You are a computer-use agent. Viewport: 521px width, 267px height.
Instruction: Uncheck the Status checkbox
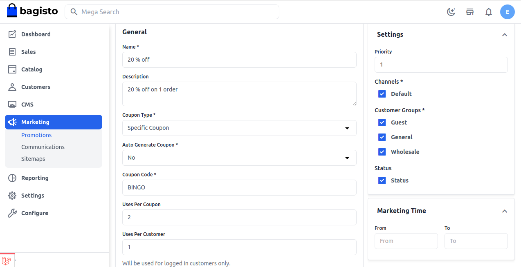(x=382, y=180)
